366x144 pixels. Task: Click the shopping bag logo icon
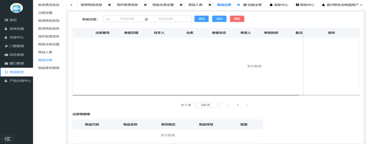pos(16,8)
